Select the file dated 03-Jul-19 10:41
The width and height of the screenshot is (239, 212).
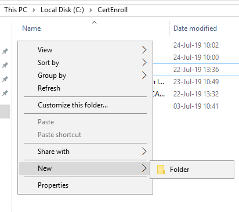coord(195,106)
